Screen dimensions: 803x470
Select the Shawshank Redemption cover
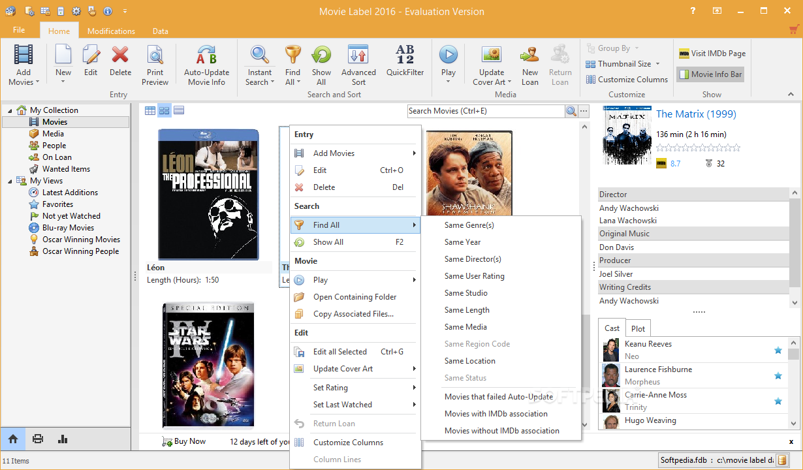tap(469, 173)
